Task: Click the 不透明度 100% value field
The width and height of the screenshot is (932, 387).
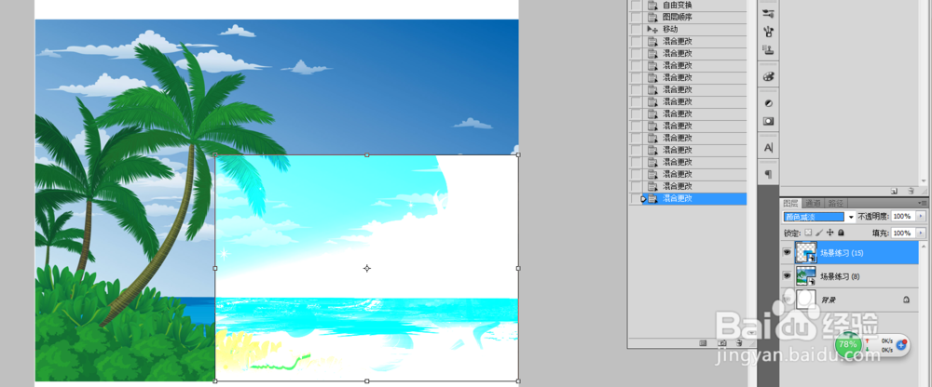Action: (903, 218)
